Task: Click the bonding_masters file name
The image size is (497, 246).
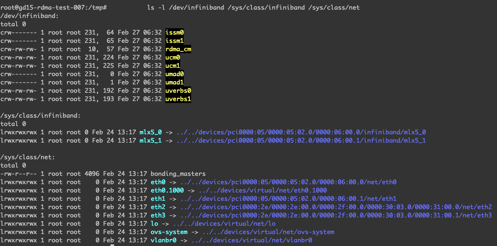Action: [x=178, y=174]
